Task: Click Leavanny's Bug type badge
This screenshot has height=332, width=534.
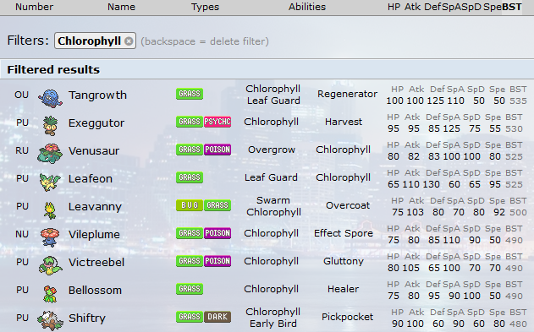Action: [190, 205]
